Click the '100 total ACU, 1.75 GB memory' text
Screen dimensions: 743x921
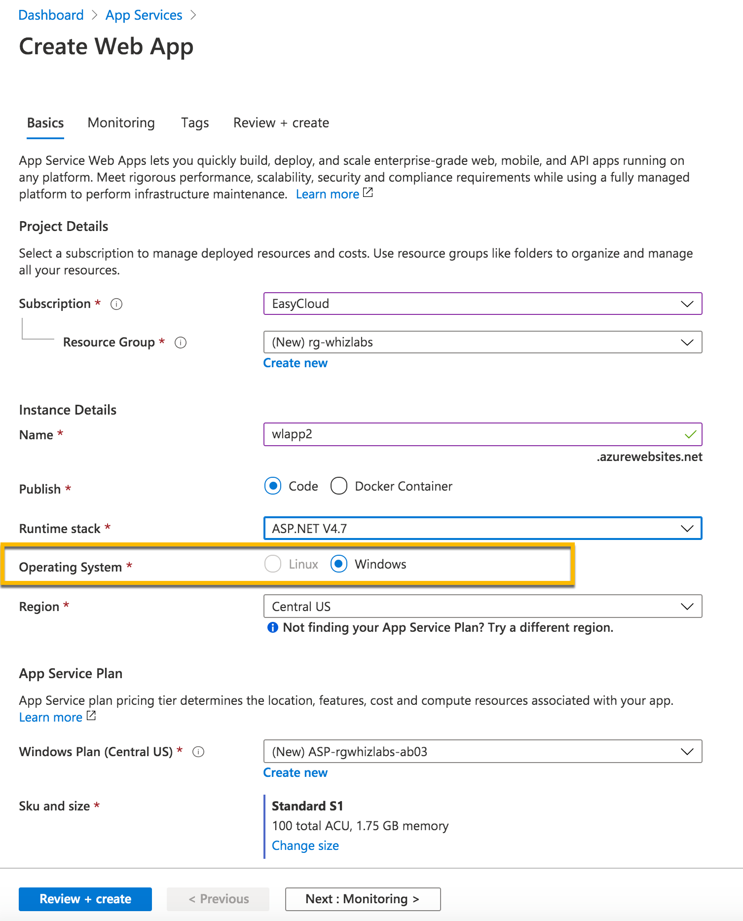pos(360,826)
